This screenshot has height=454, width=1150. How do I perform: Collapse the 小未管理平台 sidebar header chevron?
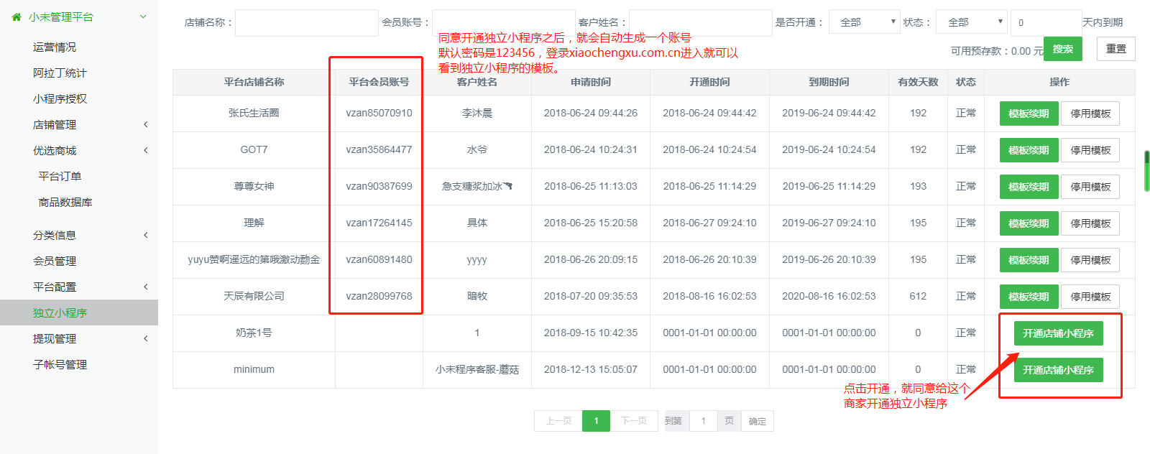[143, 17]
